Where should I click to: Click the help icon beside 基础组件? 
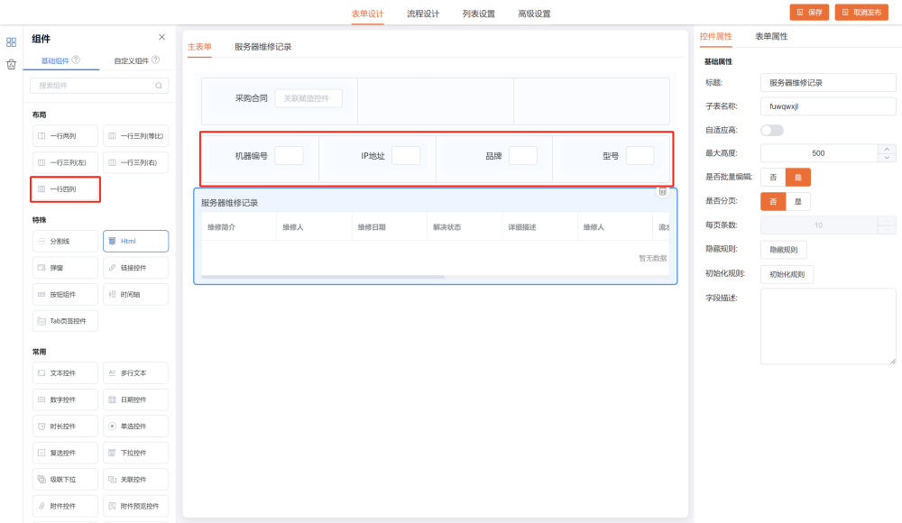coord(76,60)
